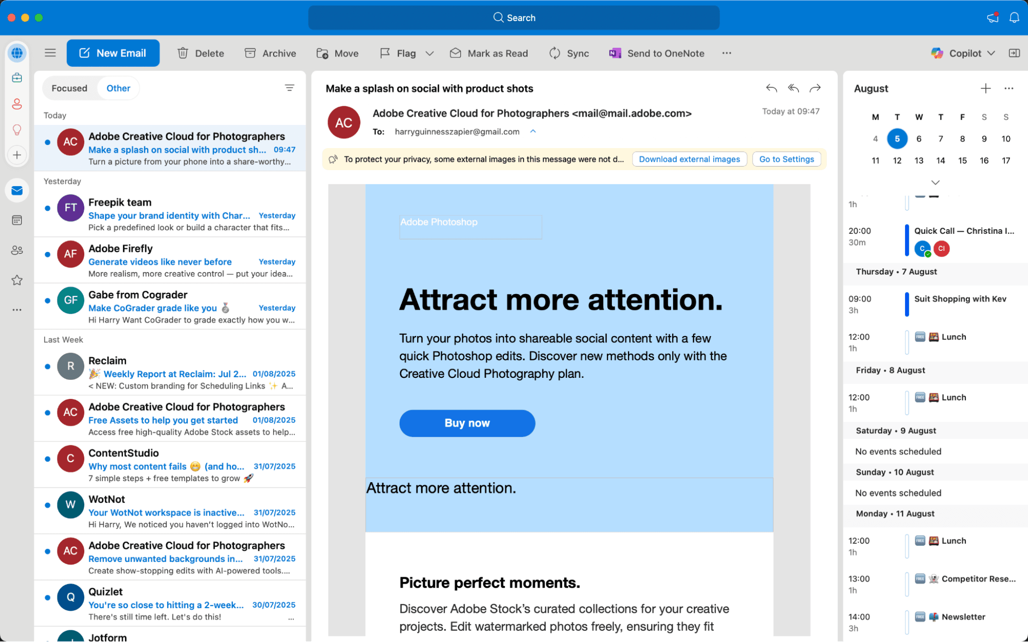Forward the email using the forward arrow icon
1028x642 pixels.
coord(815,88)
